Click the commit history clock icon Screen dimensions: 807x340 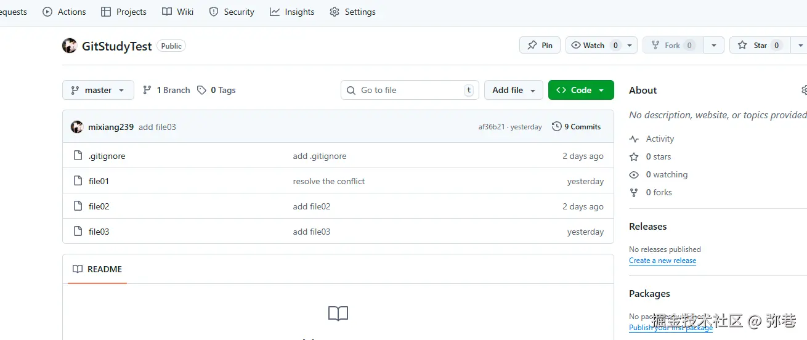557,127
